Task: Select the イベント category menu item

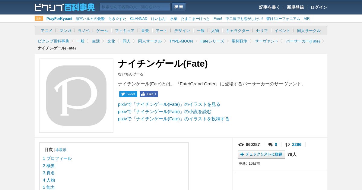Action: click(282, 30)
